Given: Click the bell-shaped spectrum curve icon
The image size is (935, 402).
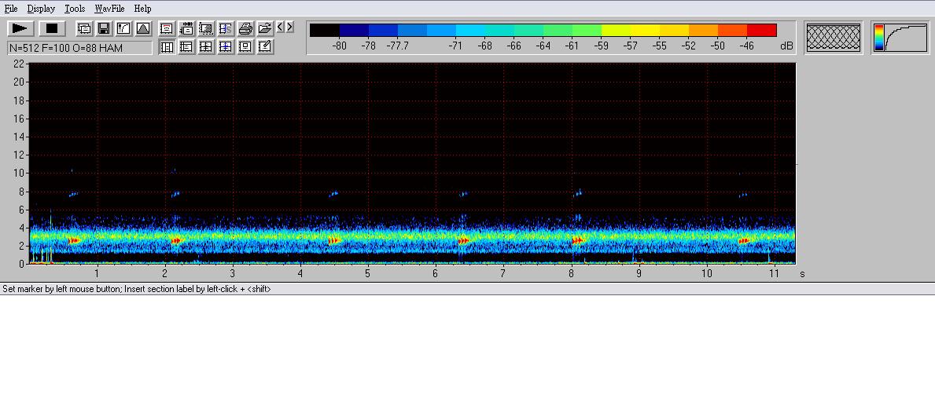Looking at the screenshot, I should [x=143, y=28].
